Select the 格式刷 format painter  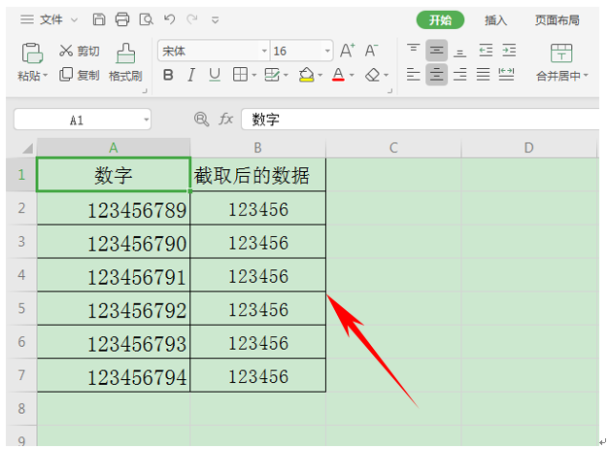(125, 62)
